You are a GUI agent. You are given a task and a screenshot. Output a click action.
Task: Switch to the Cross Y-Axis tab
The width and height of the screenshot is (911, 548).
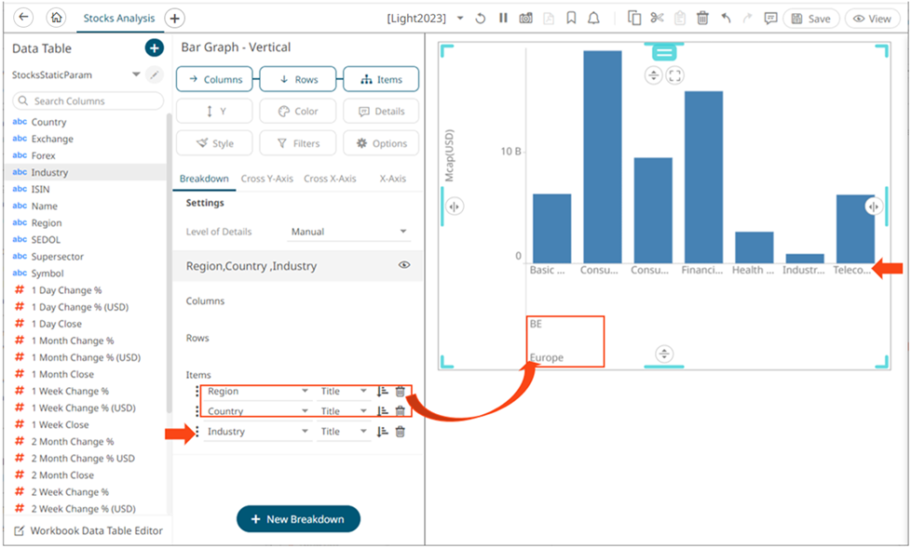(x=266, y=179)
